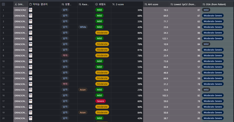This screenshot has height=122, width=234.
Task: Select the Severe risk tag in row 17
Action: (x=100, y=101)
